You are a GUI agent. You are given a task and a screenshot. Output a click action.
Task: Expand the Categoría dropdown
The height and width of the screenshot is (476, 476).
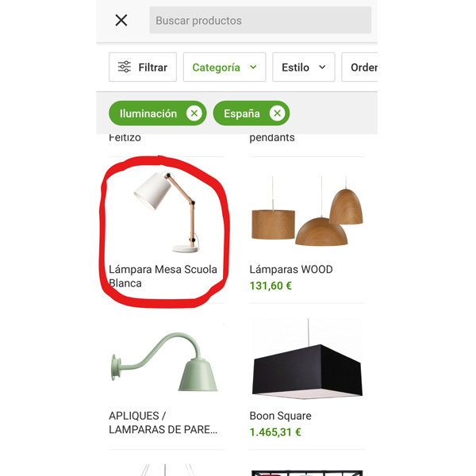pyautogui.click(x=225, y=67)
